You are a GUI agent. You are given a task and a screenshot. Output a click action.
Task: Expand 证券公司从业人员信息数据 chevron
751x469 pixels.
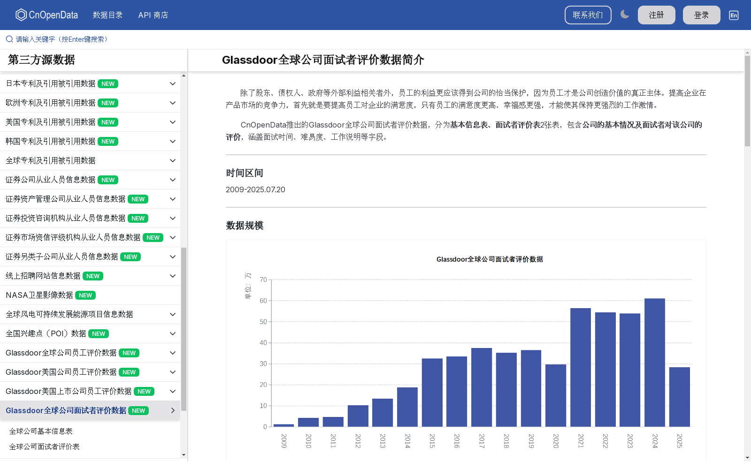tap(173, 180)
